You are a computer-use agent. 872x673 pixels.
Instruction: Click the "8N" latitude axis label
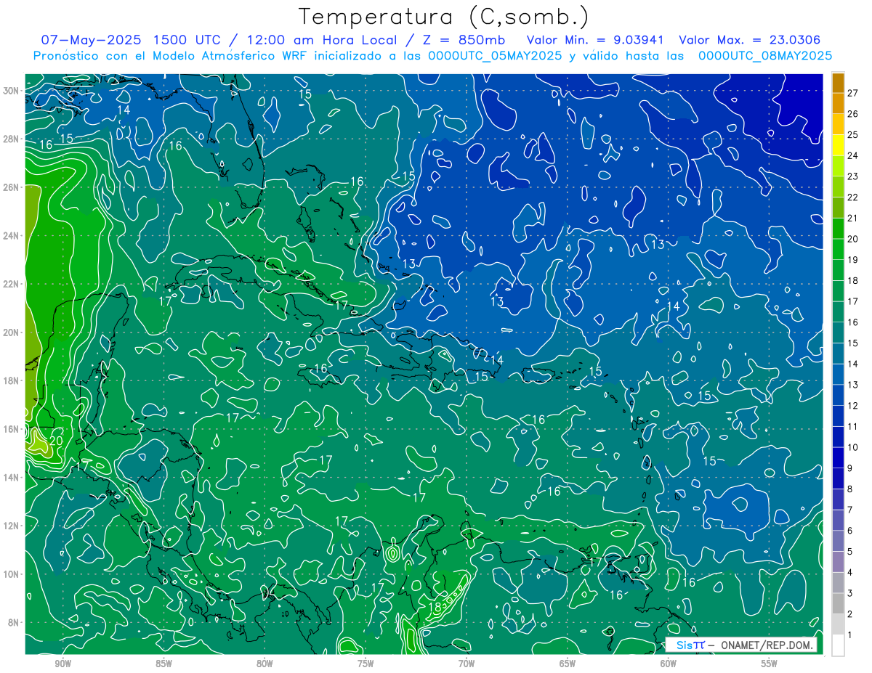pyautogui.click(x=15, y=622)
